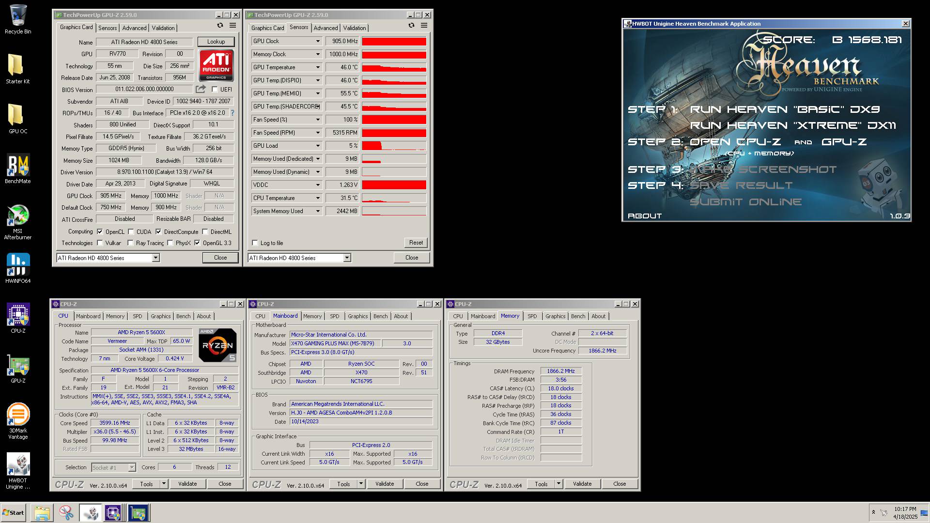Viewport: 930px width, 523px height.
Task: Open About tab in CPU-Z Memory window
Action: point(598,316)
